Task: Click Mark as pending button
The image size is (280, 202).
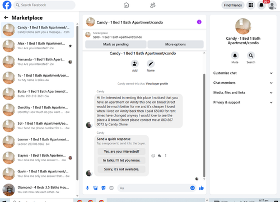Action: point(116,44)
